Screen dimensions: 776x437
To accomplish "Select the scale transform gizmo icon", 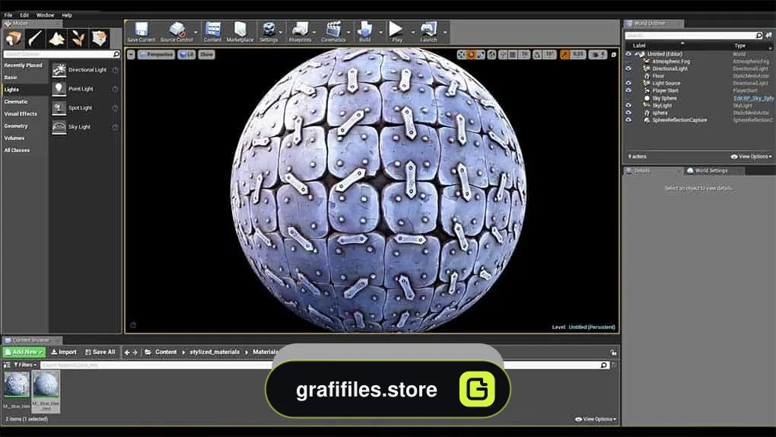I will click(x=480, y=55).
